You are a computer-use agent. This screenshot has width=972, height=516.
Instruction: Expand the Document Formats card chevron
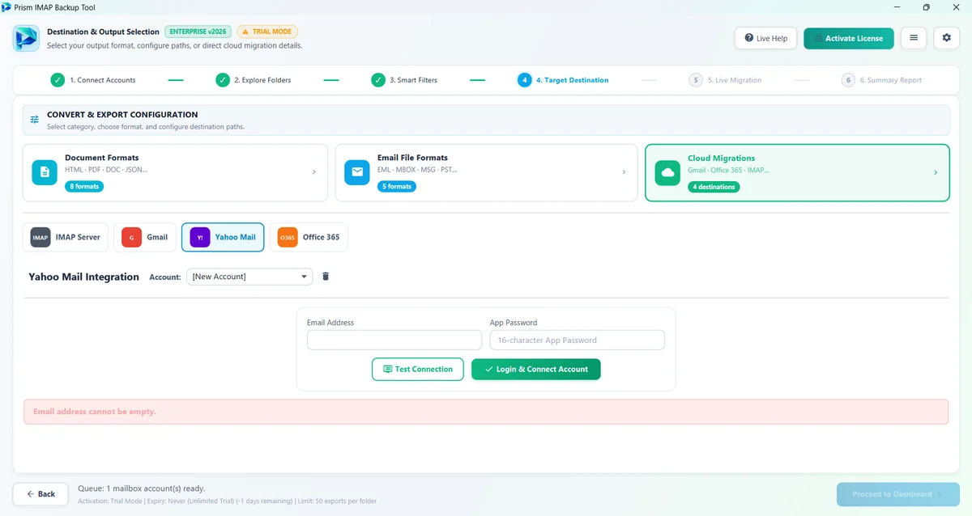click(x=314, y=172)
